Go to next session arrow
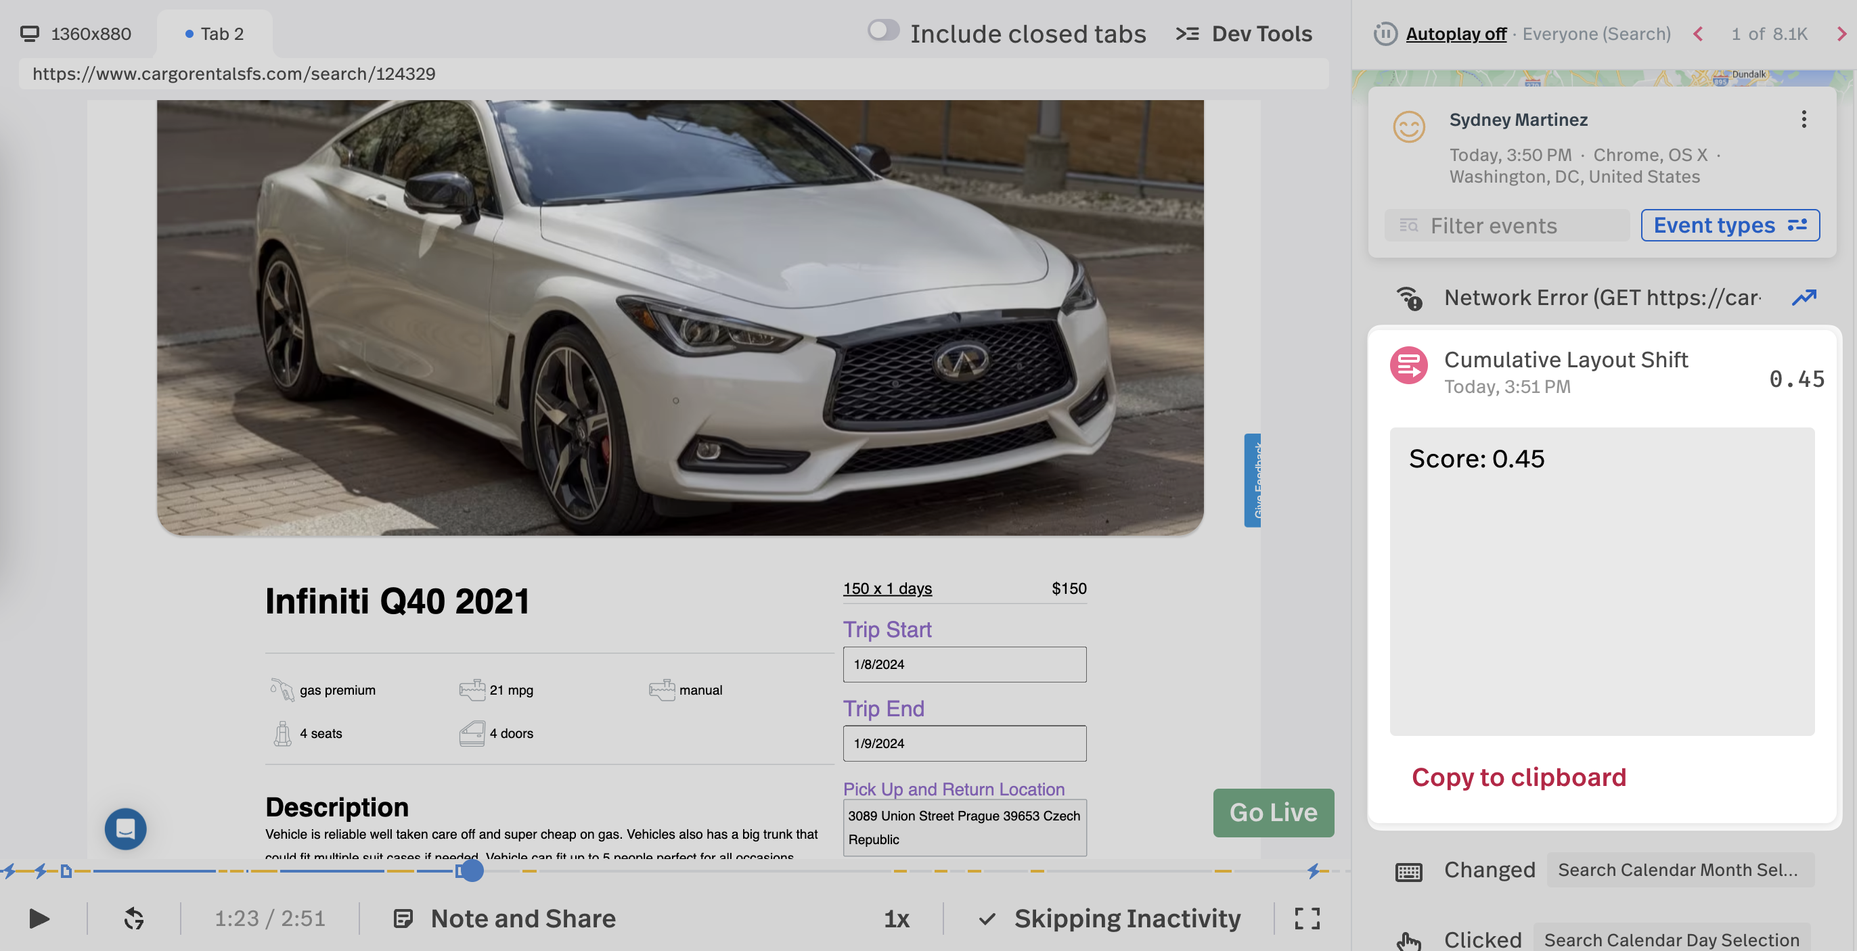This screenshot has width=1857, height=951. coord(1841,34)
